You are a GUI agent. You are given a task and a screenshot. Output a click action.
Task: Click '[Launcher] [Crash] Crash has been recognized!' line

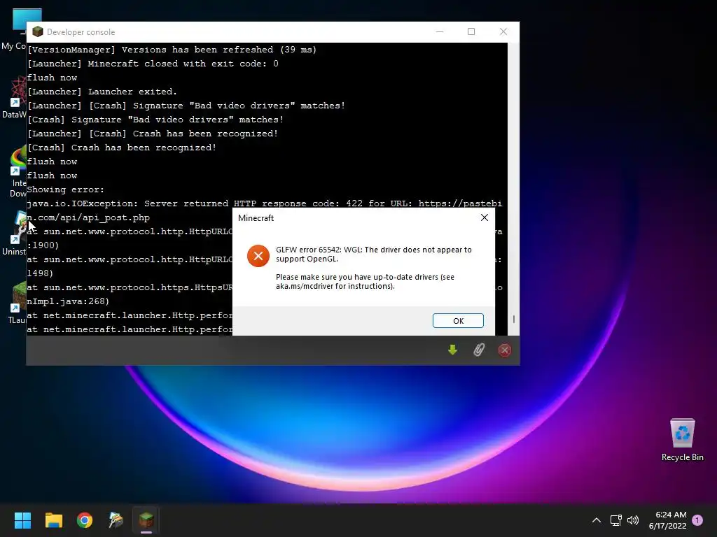click(153, 134)
